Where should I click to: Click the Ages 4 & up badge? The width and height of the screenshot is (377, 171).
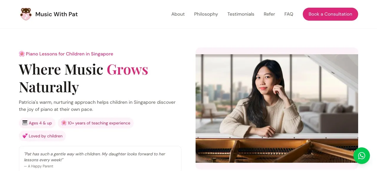pos(37,123)
